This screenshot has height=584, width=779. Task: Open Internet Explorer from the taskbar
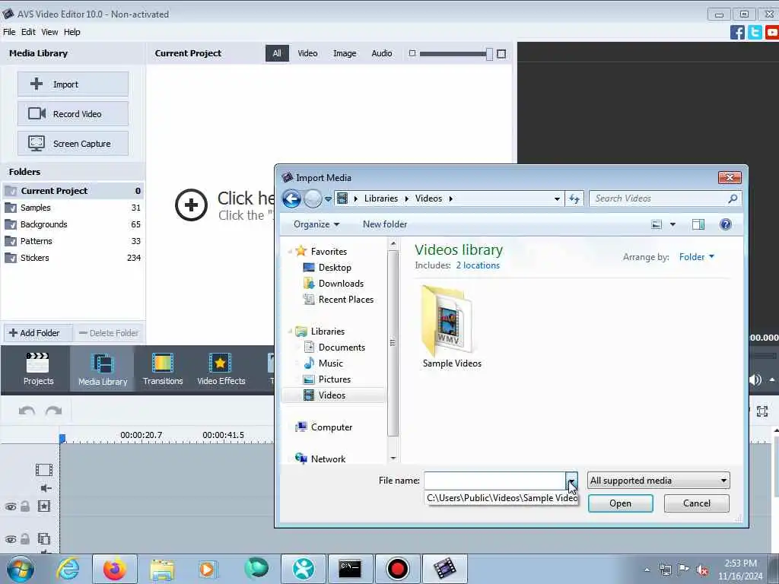[68, 569]
